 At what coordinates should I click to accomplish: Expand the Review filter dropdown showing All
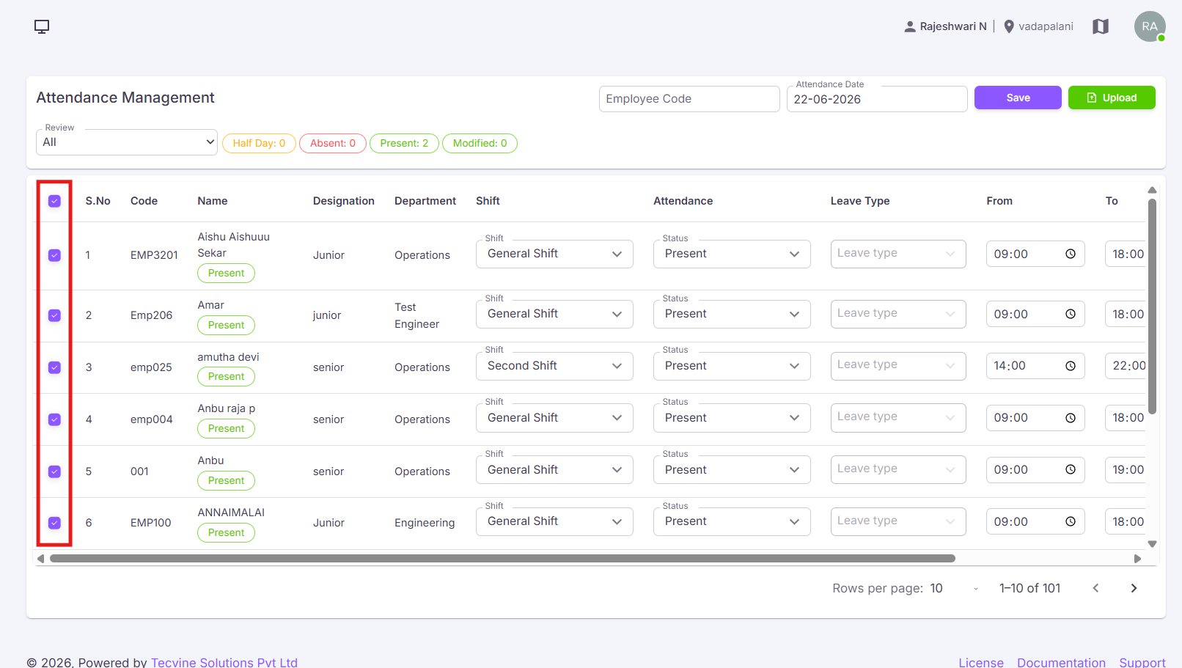coord(126,142)
